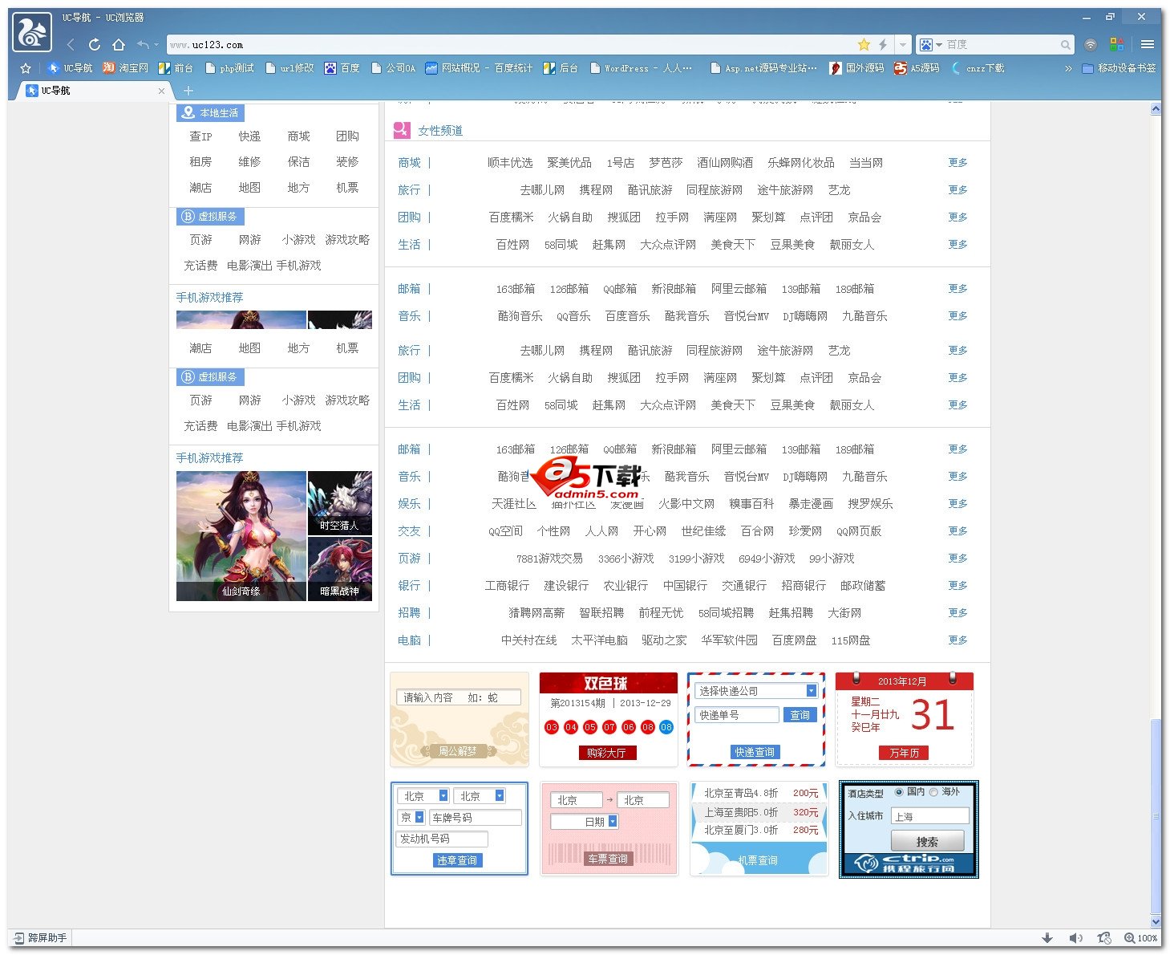This screenshot has width=1170, height=955.
Task: Open the cnzz下载 bookmark
Action: (x=978, y=68)
